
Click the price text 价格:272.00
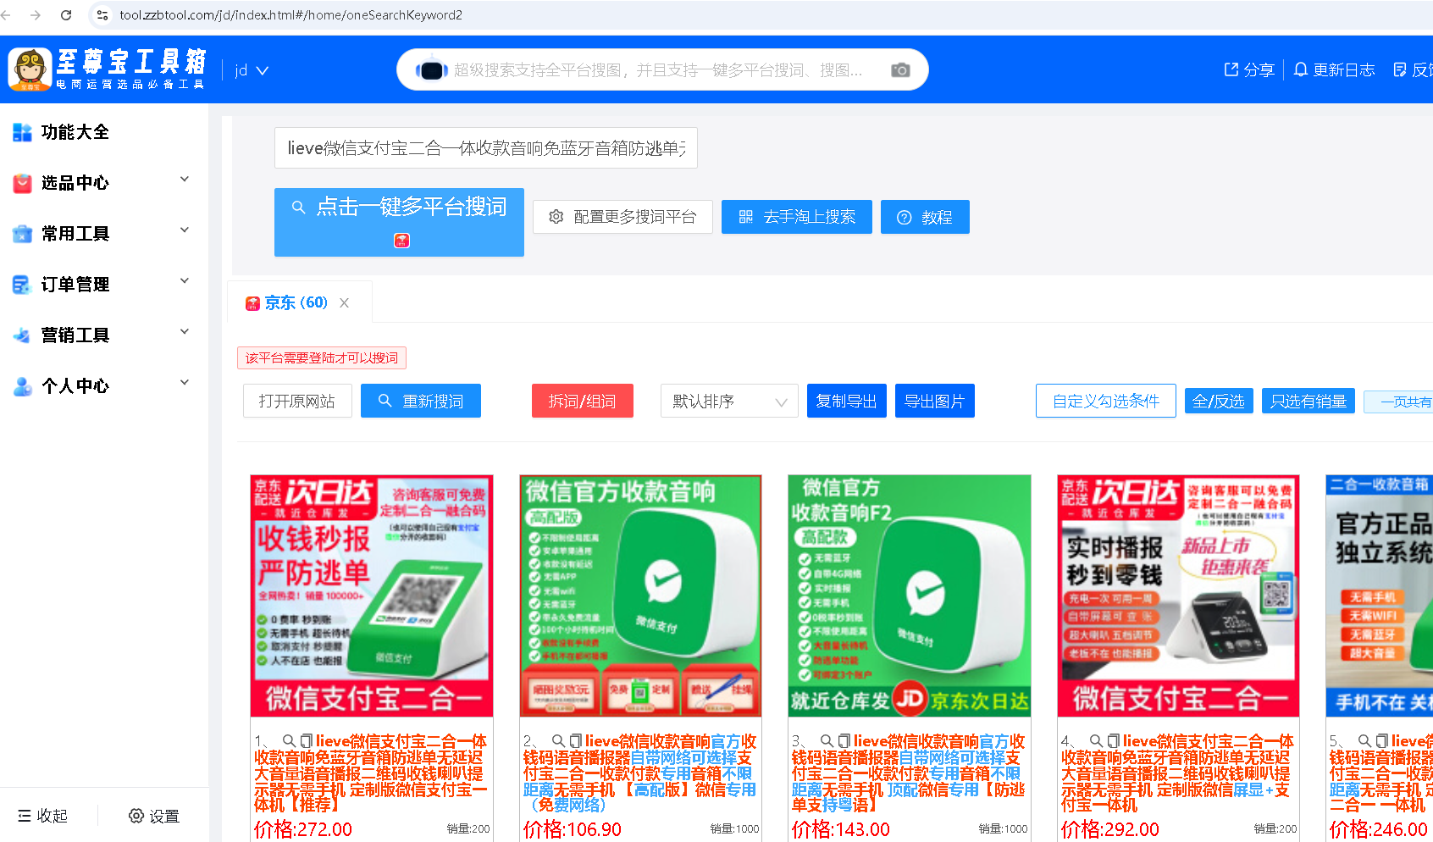pyautogui.click(x=303, y=829)
